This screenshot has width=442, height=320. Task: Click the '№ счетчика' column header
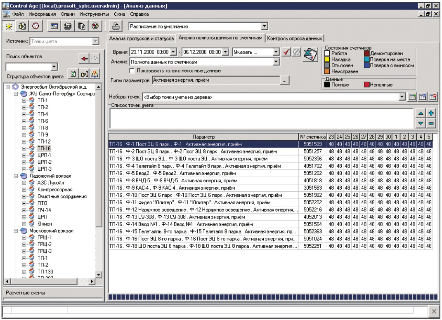312,137
